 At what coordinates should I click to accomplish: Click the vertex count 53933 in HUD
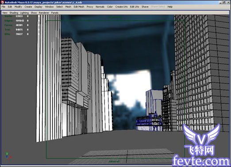click(19, 16)
